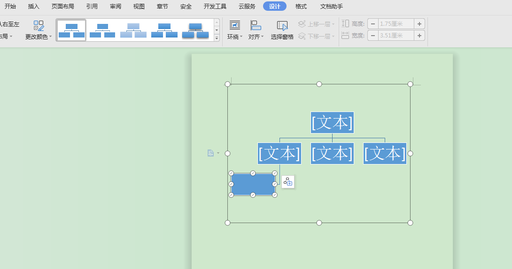Increase the 高度 height value
512x269 pixels.
[x=419, y=24]
